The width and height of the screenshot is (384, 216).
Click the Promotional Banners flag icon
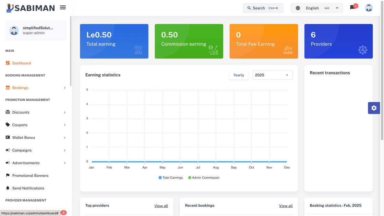point(8,175)
